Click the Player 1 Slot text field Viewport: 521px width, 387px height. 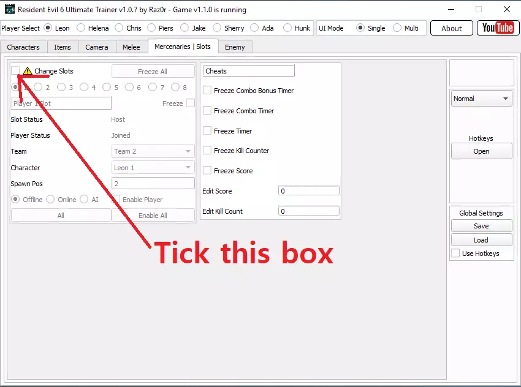(x=61, y=103)
